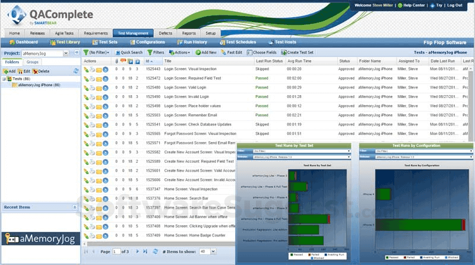Click email icon for Home Screen: Home Badge Counter

[x=99, y=236]
